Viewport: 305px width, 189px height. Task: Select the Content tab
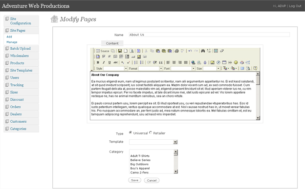(112, 43)
